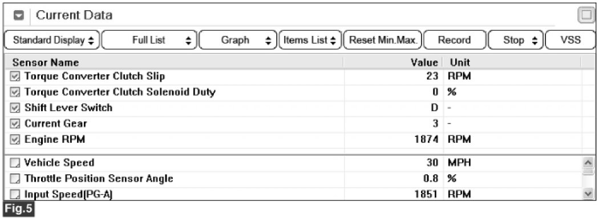The height and width of the screenshot is (218, 599).
Task: Uncheck Shift Lever Switch sensor
Action: [15, 108]
